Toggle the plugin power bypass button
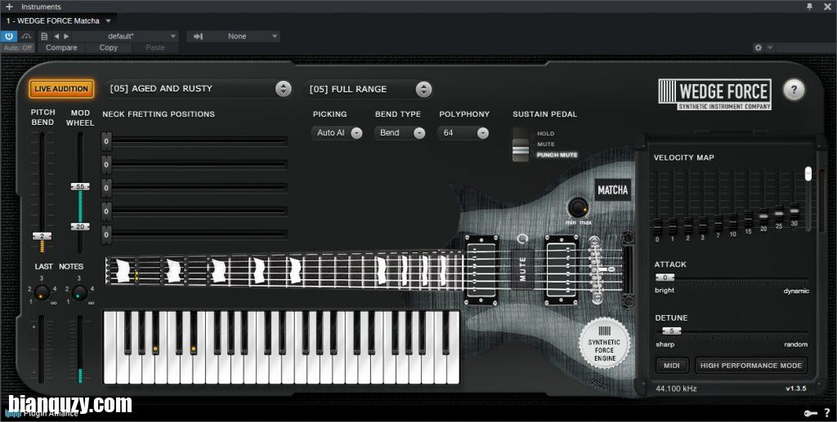 tap(8, 36)
